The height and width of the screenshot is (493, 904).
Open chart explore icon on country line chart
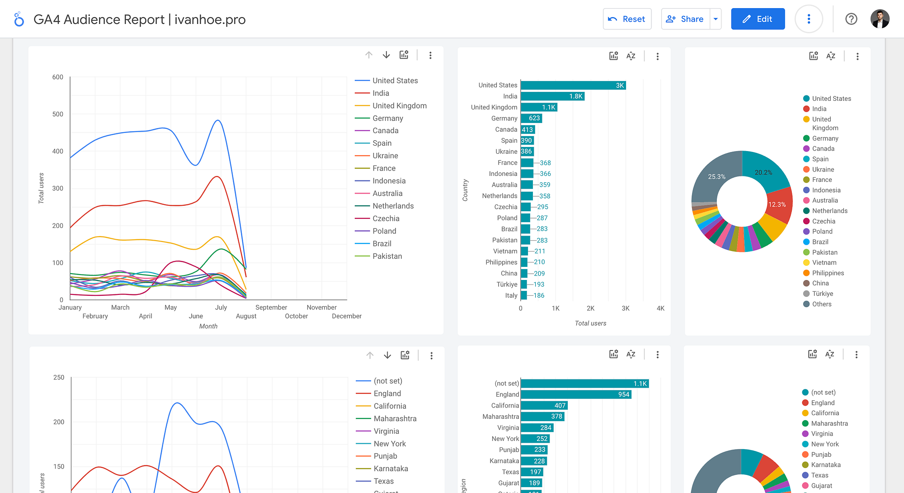(404, 55)
